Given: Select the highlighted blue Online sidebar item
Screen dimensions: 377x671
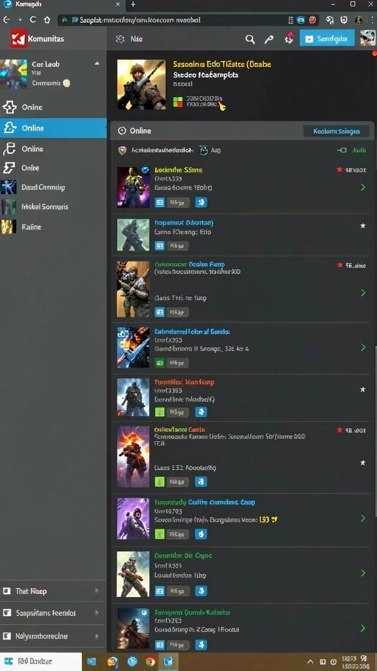Looking at the screenshot, I should (x=54, y=128).
